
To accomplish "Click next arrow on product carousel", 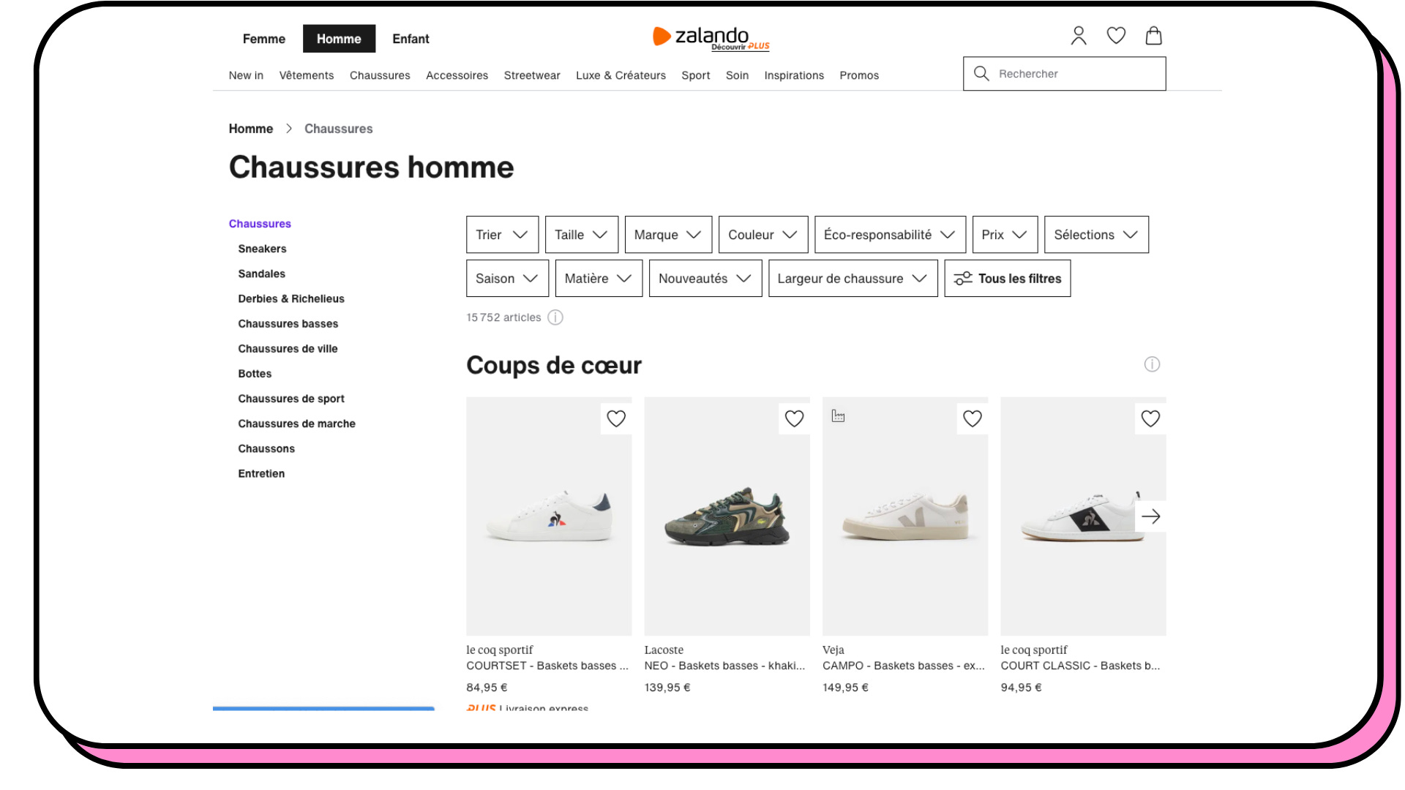I will [1150, 516].
